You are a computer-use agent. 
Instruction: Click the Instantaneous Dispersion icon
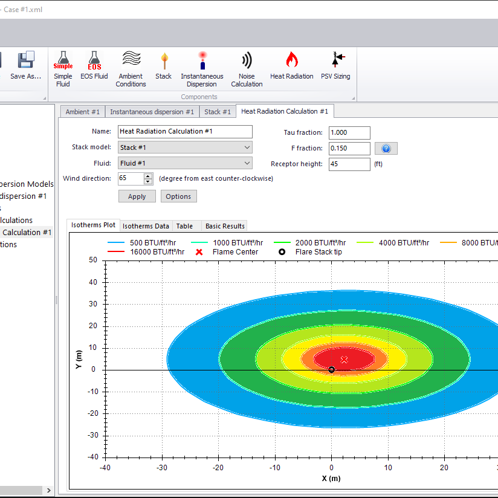pos(202,61)
